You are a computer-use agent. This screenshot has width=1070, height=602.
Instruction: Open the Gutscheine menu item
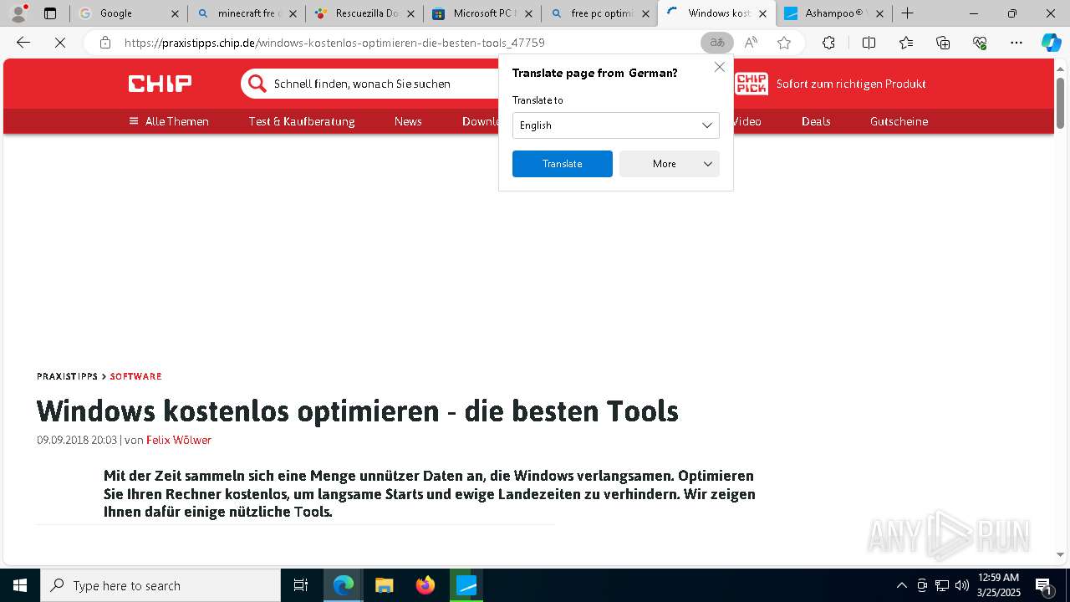point(899,121)
